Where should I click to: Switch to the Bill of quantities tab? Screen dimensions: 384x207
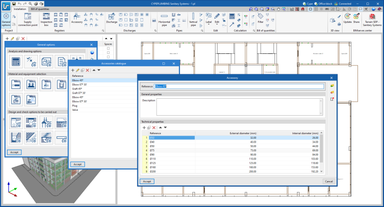coord(40,9)
